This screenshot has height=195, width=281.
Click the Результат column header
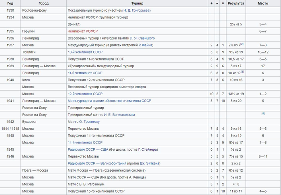(236, 3)
